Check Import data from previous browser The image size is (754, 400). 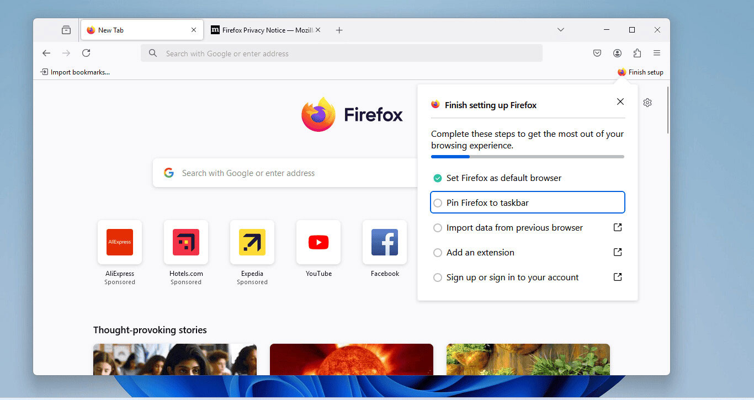(x=438, y=228)
